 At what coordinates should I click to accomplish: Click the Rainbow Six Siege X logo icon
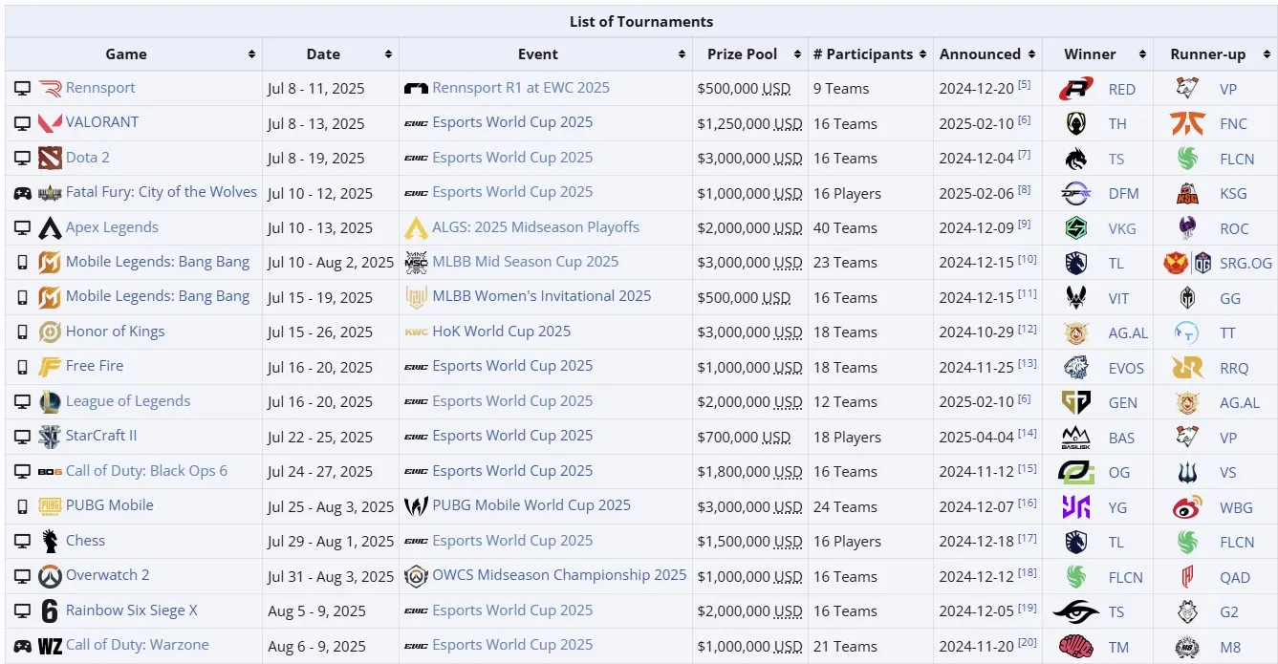(50, 611)
